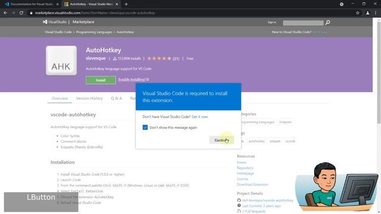This screenshot has height=214, width=381.
Task: Switch to Overview tab
Action: click(x=60, y=98)
